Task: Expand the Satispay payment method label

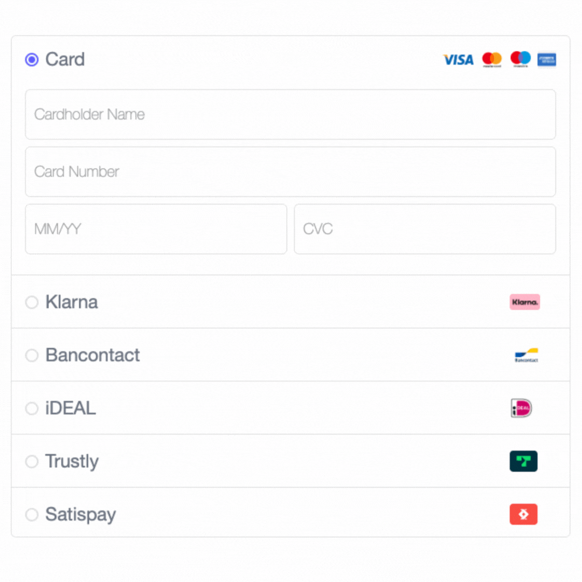Action: (x=80, y=514)
